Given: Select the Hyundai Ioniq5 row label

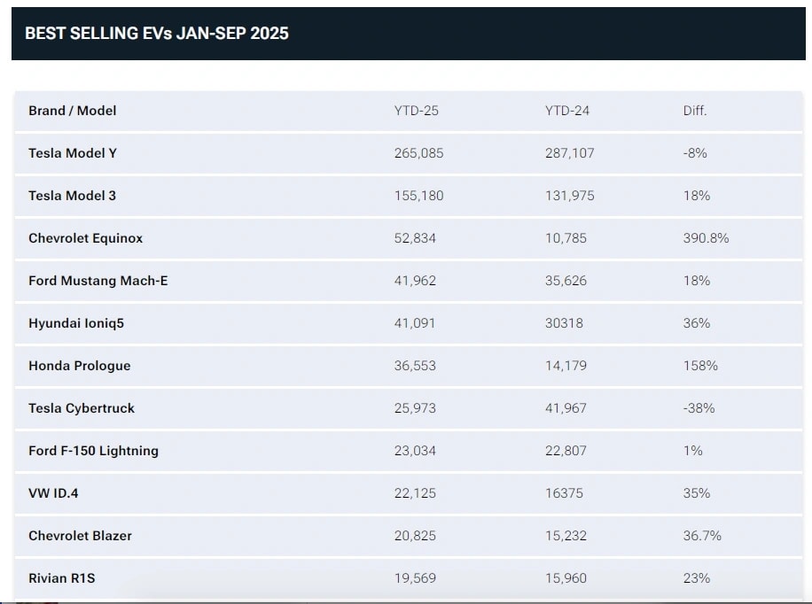Looking at the screenshot, I should coord(76,323).
